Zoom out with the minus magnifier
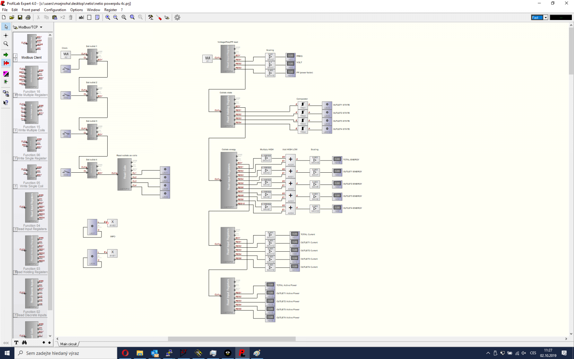574x359 pixels. [x=116, y=17]
